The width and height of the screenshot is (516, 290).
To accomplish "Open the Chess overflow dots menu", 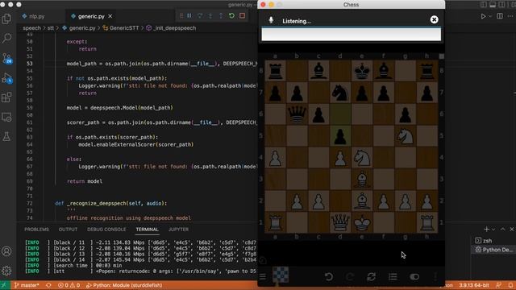I will coord(435,276).
